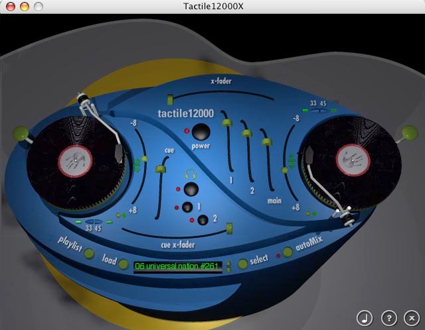The image size is (425, 330).
Task: Click the headphones icon above the cue buttons
Action: (x=191, y=174)
